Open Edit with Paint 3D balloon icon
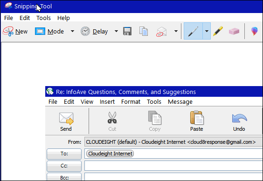This screenshot has width=263, height=181. tap(254, 31)
